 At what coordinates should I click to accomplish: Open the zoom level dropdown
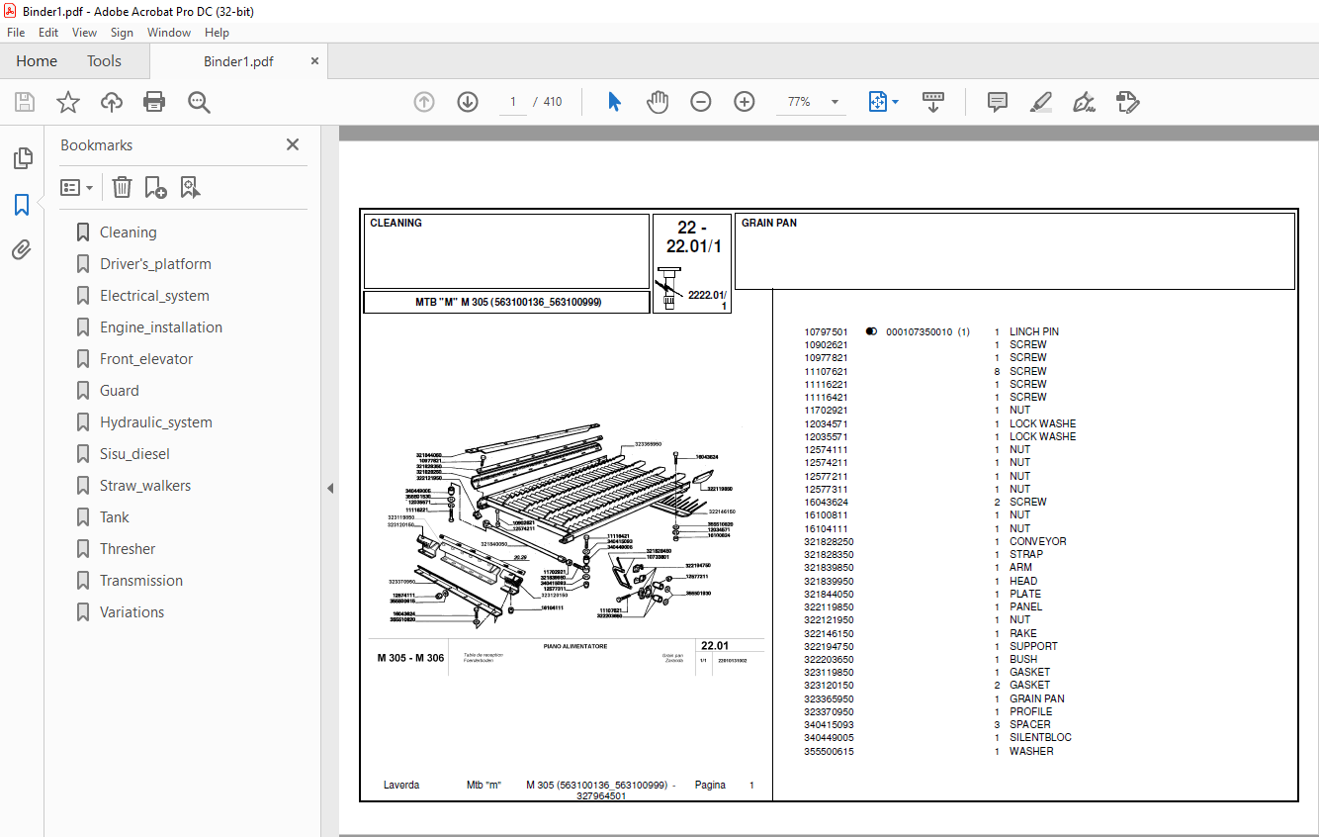[835, 102]
